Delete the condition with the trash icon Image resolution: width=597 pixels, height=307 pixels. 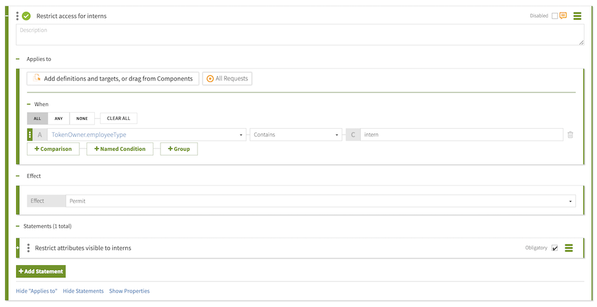point(570,135)
